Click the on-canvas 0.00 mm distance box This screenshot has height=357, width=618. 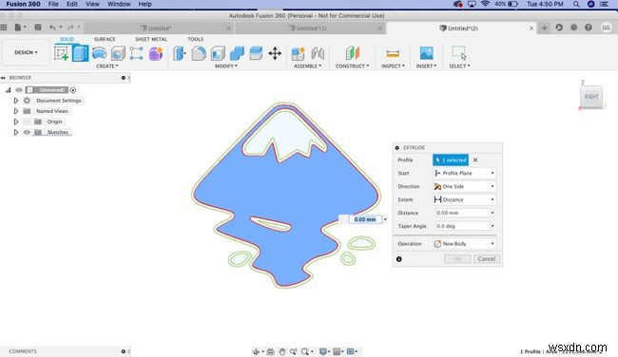(x=365, y=219)
